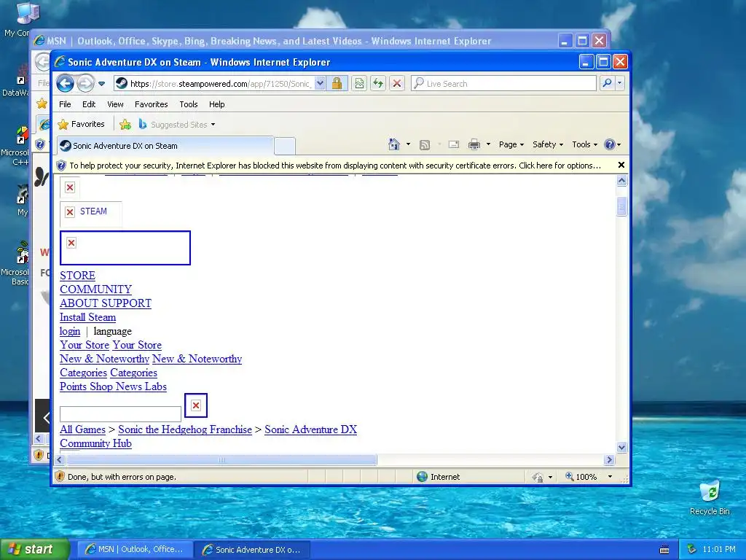
Task: Expand the Home button dropdown arrow
Action: point(408,144)
